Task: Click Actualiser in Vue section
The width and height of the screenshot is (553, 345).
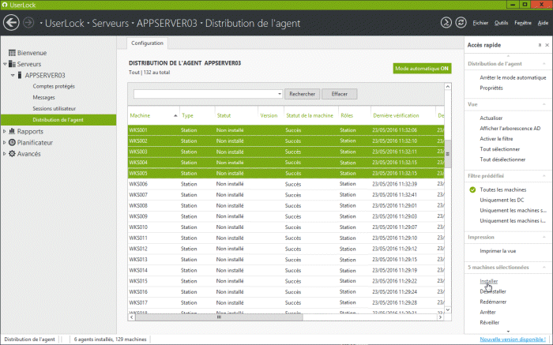Action: 491,118
